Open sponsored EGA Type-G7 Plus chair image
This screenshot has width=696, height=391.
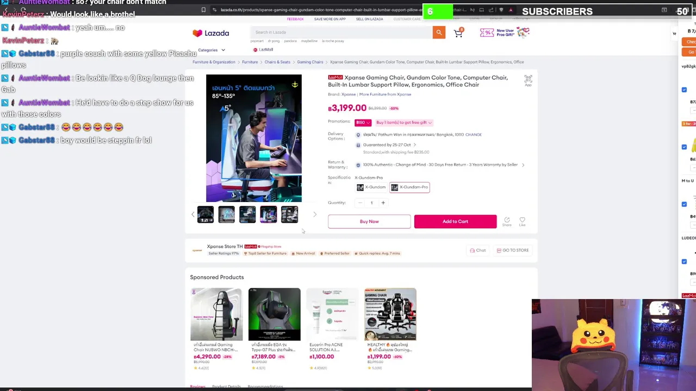tap(274, 314)
